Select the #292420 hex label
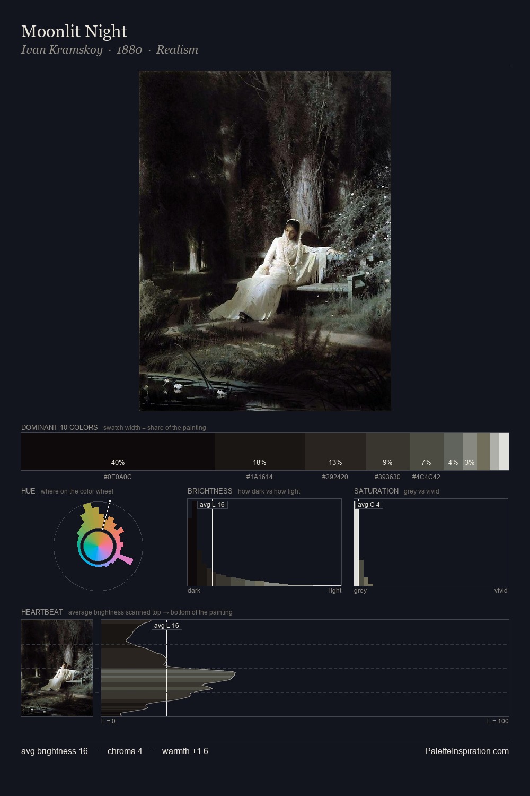The width and height of the screenshot is (530, 796). pyautogui.click(x=335, y=477)
